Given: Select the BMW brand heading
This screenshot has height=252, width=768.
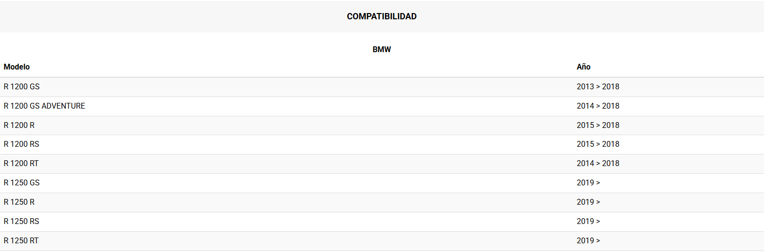Looking at the screenshot, I should pos(382,49).
